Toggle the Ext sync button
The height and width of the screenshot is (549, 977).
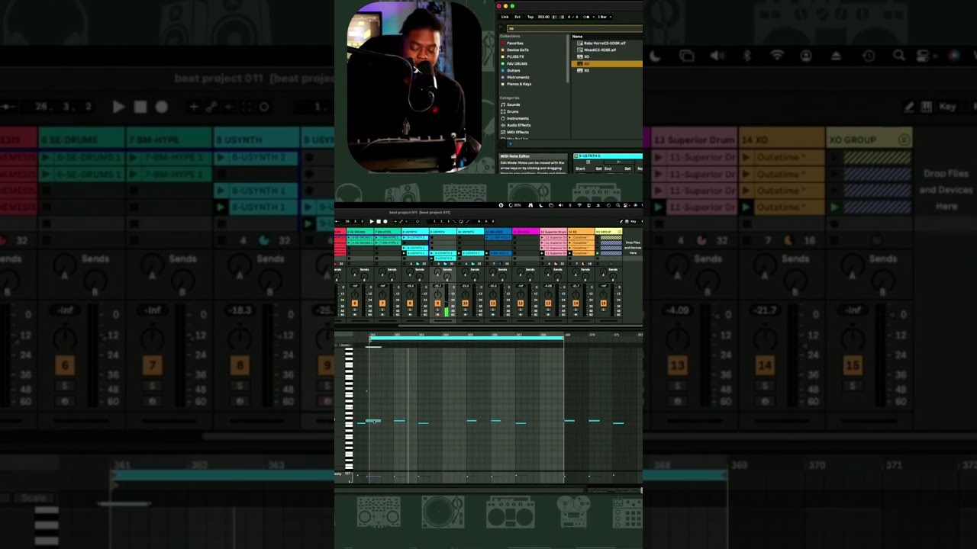518,17
